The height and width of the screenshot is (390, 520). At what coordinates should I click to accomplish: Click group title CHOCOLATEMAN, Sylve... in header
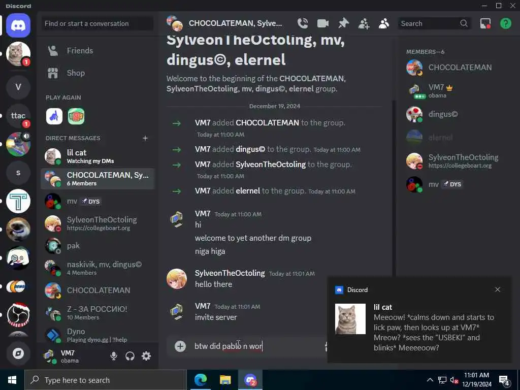(x=235, y=23)
